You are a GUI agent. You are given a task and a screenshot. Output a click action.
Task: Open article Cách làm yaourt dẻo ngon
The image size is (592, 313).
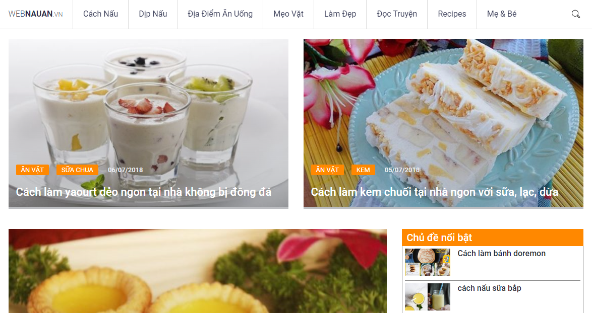(144, 192)
